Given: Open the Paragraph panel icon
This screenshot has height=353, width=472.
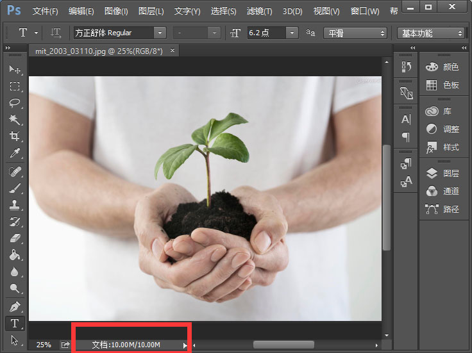Looking at the screenshot, I should 406,136.
